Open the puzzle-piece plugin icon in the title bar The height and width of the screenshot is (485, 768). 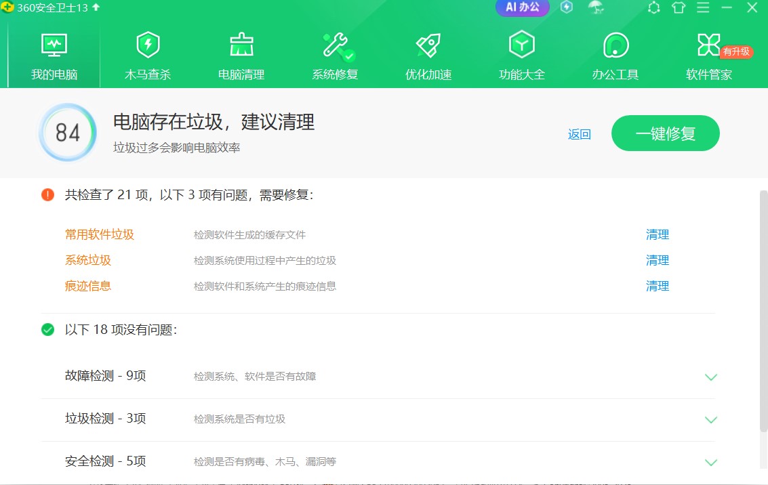pyautogui.click(x=654, y=8)
